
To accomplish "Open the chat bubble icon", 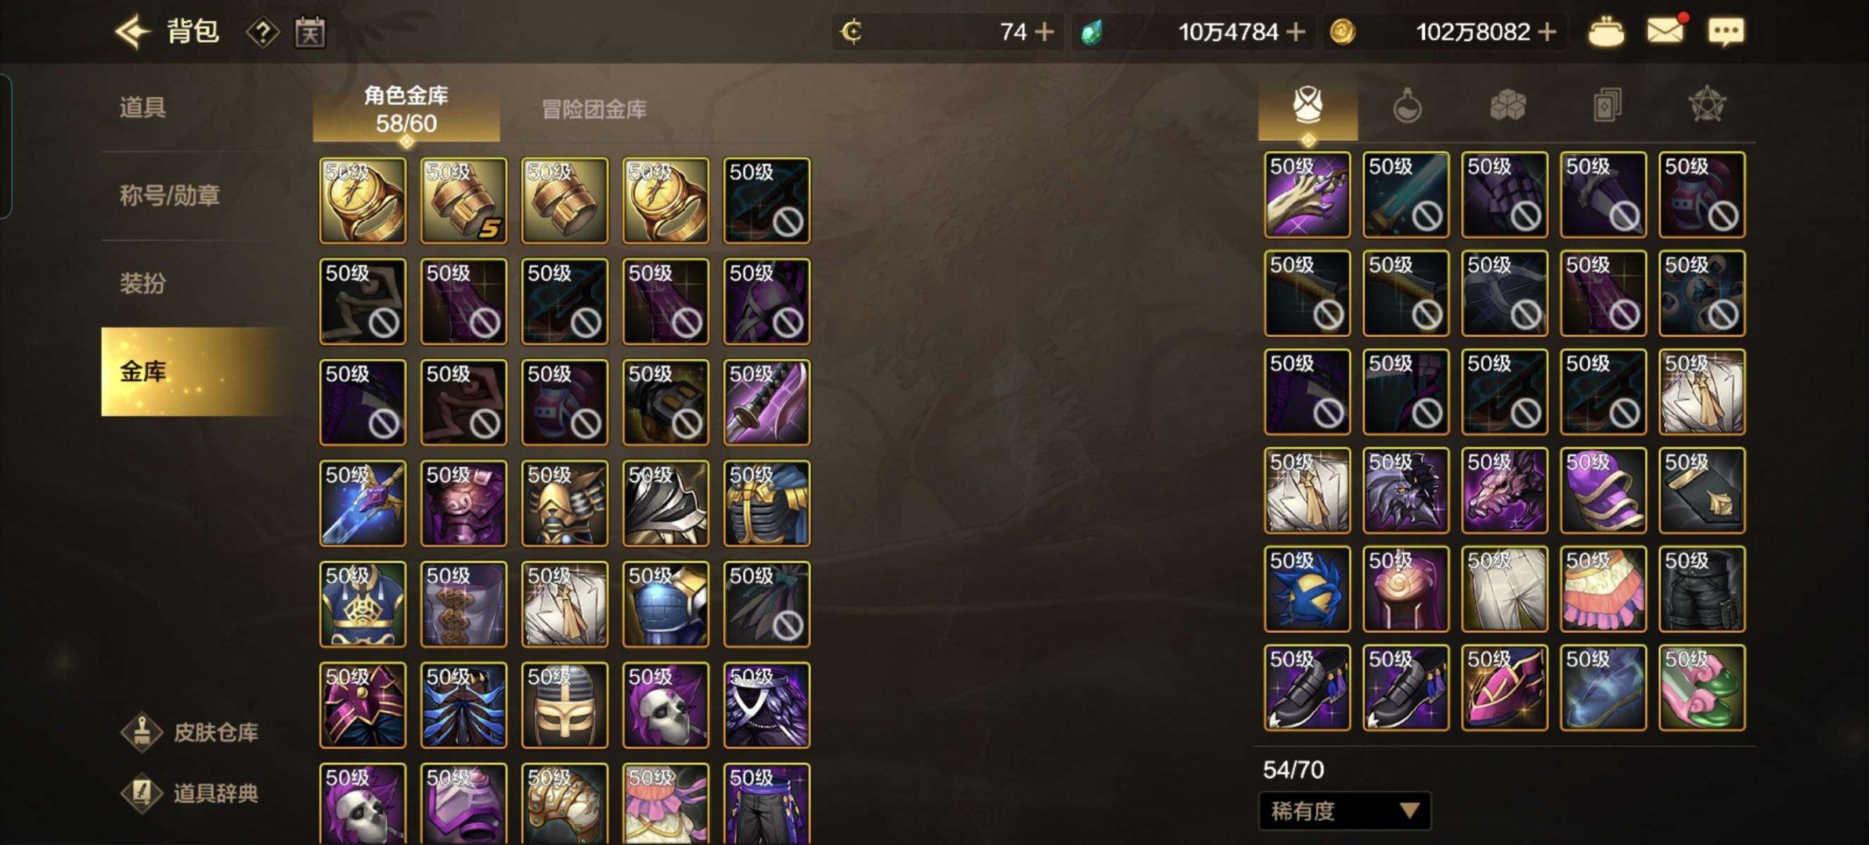I will [1726, 32].
